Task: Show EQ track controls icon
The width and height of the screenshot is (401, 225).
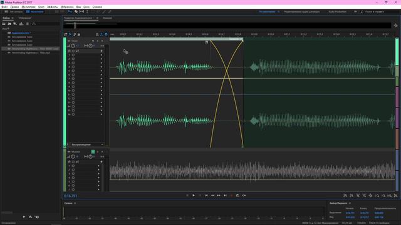Action: (x=79, y=34)
